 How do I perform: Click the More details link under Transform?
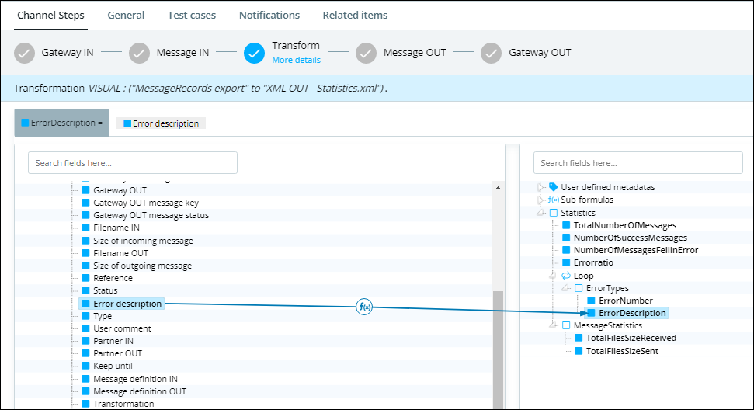pyautogui.click(x=296, y=60)
